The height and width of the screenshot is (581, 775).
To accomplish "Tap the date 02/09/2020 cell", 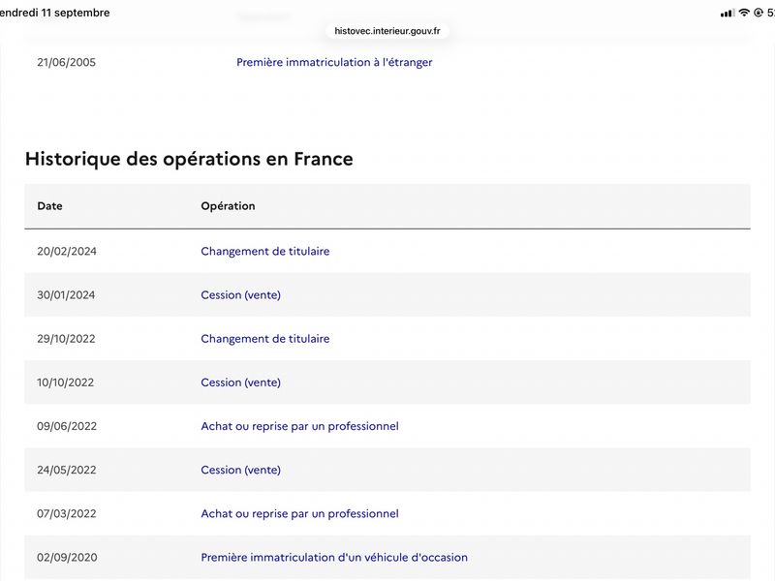I will (x=67, y=558).
